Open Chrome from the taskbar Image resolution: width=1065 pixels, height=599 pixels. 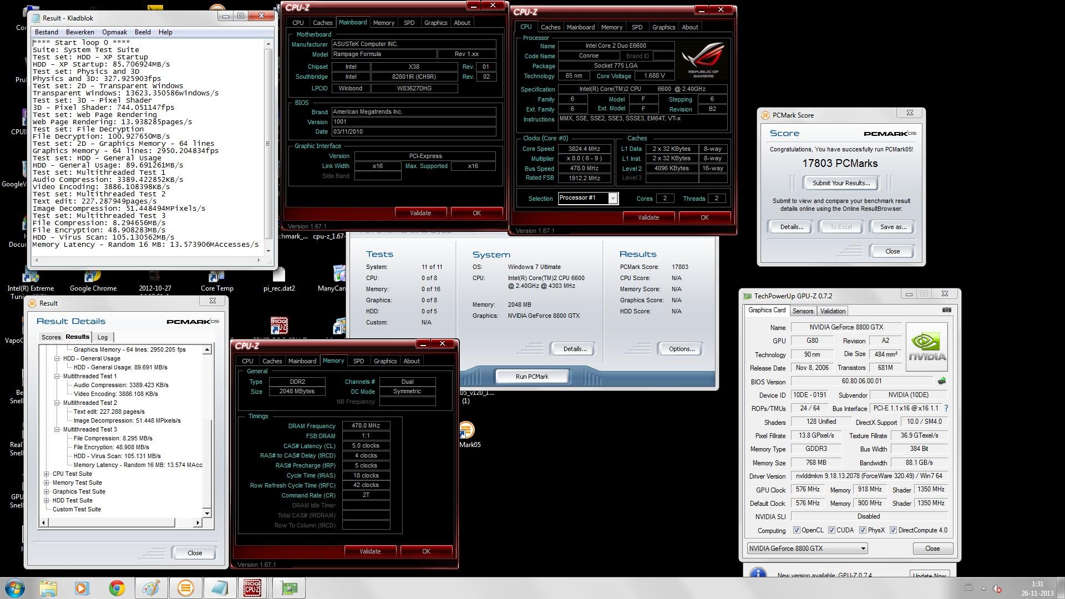pyautogui.click(x=116, y=588)
